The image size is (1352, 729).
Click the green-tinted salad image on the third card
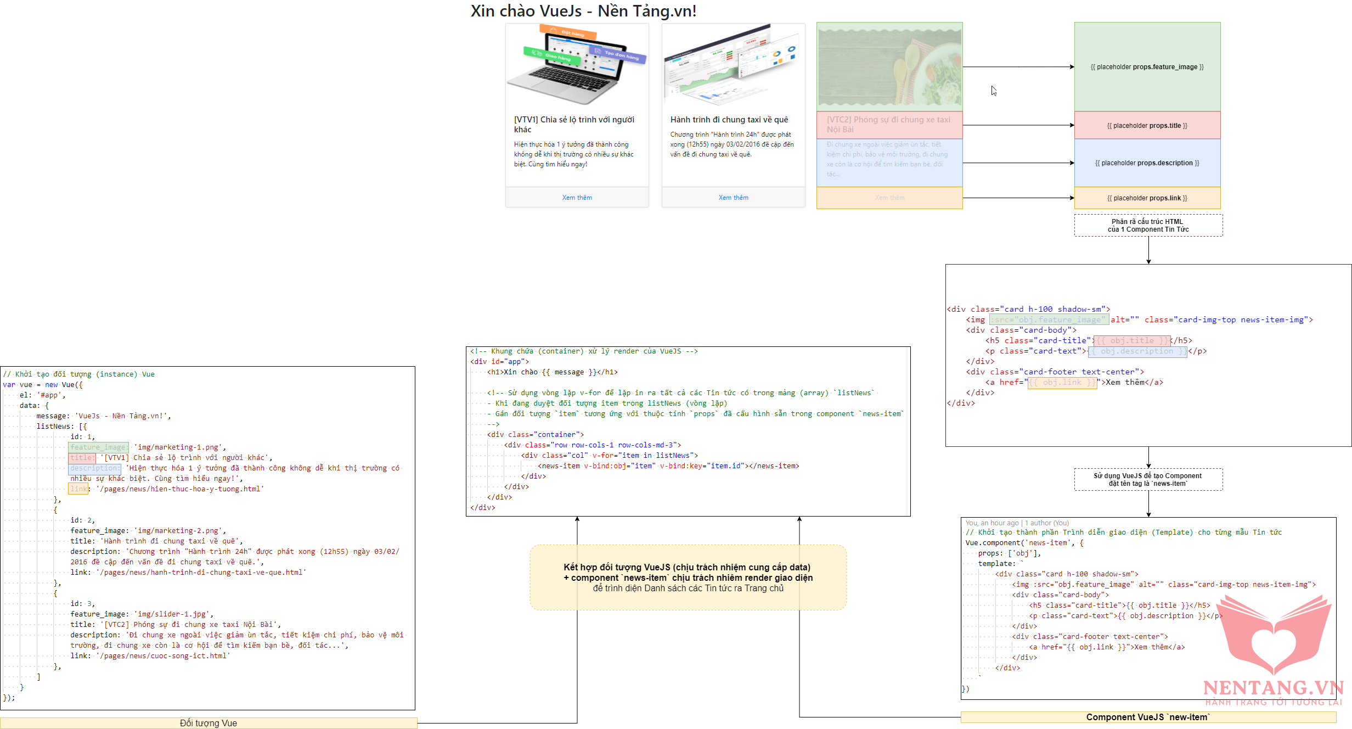[889, 66]
